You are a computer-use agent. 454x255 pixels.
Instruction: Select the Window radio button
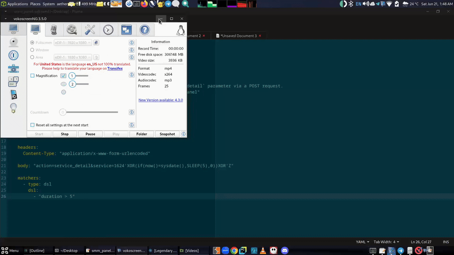pyautogui.click(x=32, y=50)
